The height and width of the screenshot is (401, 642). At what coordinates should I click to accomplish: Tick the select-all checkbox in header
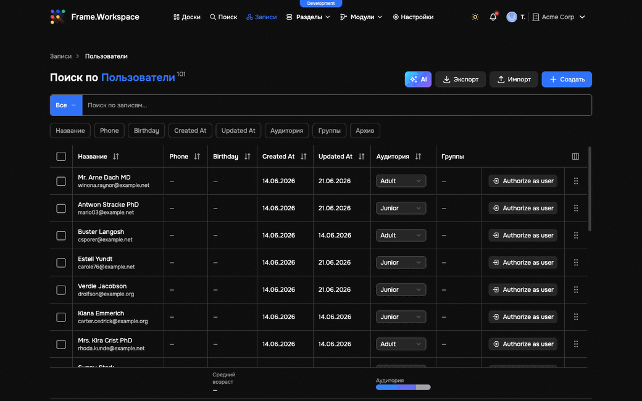(x=61, y=156)
